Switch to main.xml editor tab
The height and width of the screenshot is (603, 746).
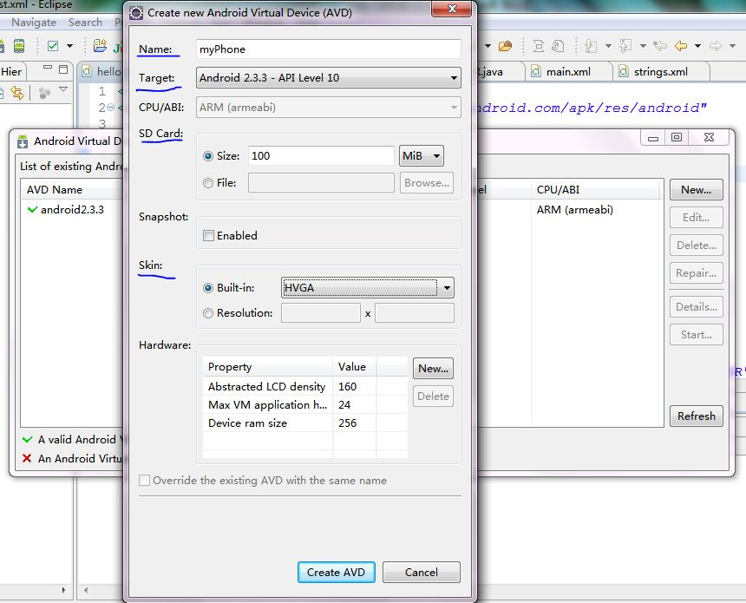[568, 71]
